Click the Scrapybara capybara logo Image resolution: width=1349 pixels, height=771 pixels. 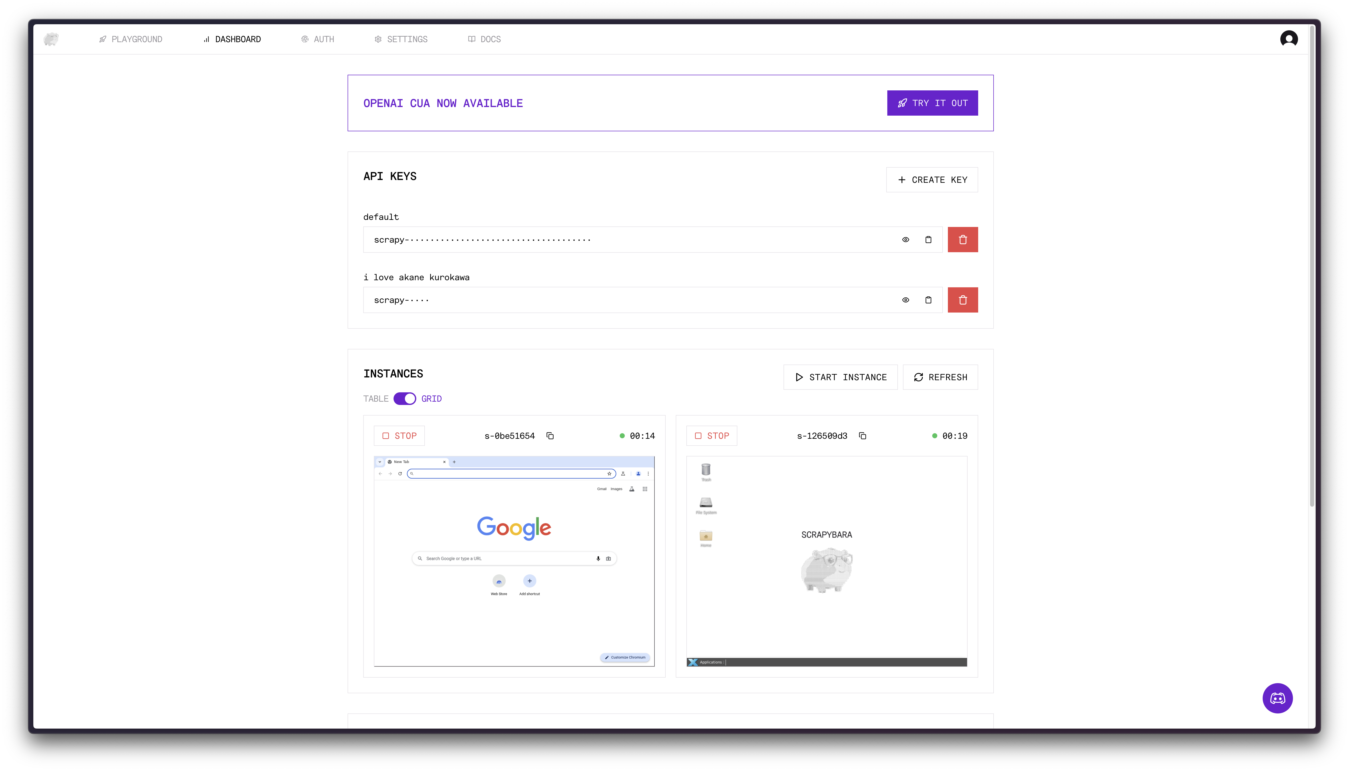(x=51, y=39)
